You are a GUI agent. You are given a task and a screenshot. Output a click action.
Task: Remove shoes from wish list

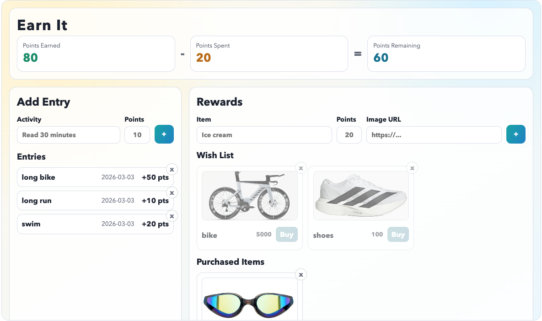[x=412, y=168]
